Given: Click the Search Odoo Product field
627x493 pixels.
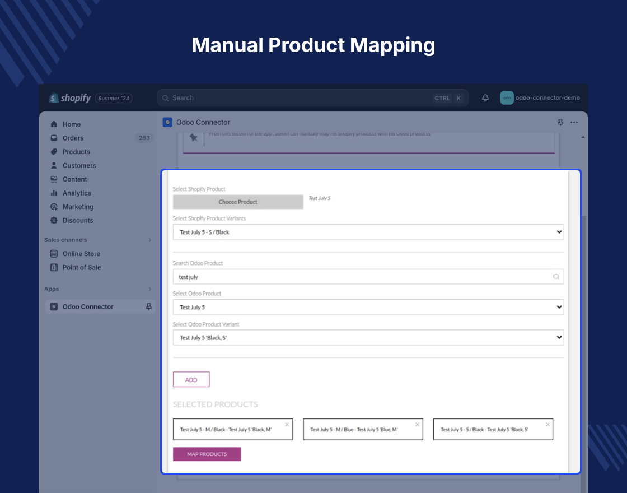Looking at the screenshot, I should tap(368, 277).
